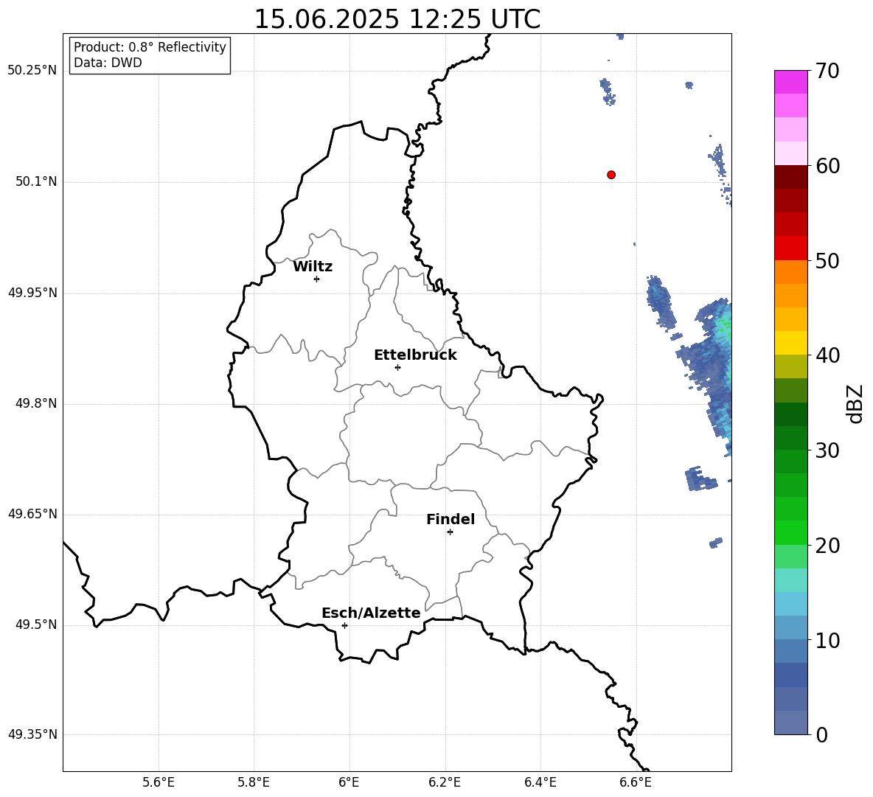Click the orange swatch just below 50 dBZ
Viewport: 873px width, 797px height.
pos(791,272)
